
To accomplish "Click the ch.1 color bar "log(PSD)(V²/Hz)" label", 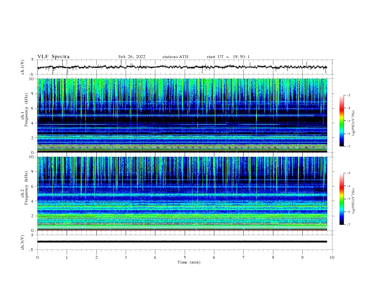I will tap(354, 123).
